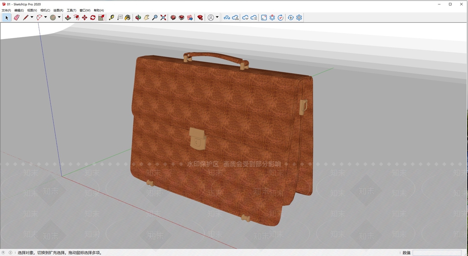Click the Zoom Extents icon
The height and width of the screenshot is (256, 468).
pyautogui.click(x=163, y=18)
